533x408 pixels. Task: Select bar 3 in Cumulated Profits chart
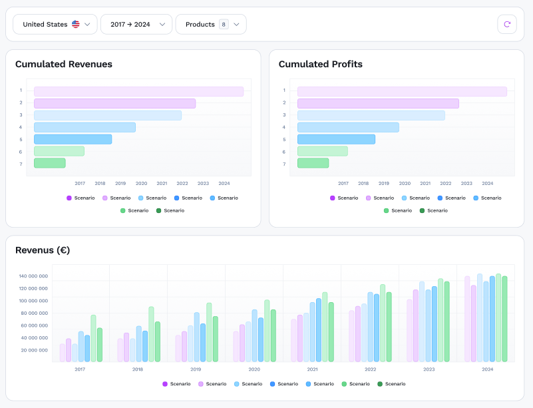(371, 115)
